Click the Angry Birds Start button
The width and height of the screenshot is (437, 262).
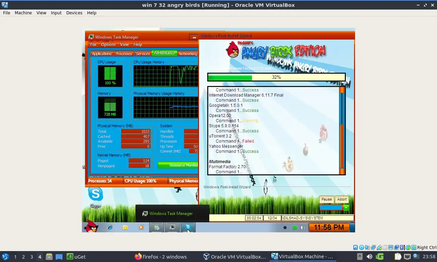pos(91,227)
